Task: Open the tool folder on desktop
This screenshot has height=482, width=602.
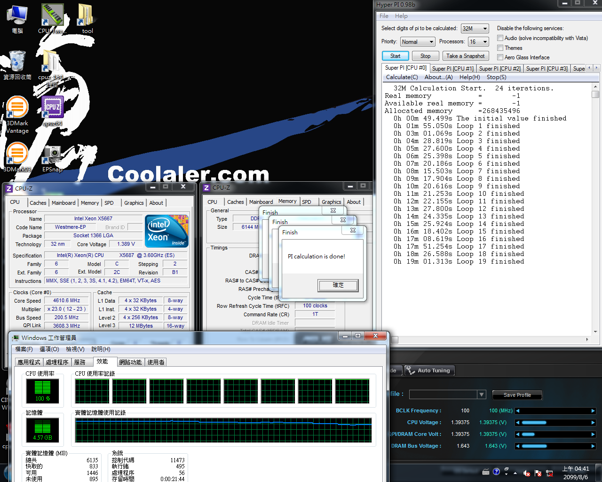Action: [86, 16]
